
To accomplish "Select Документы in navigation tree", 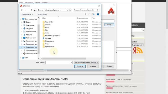I will [x=30, y=25].
